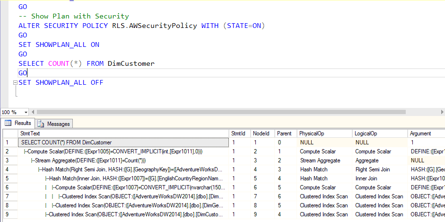Switch to the Results tab
The image size is (445, 222).
point(18,123)
